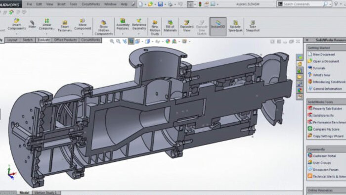Click the New Document link

(324, 54)
